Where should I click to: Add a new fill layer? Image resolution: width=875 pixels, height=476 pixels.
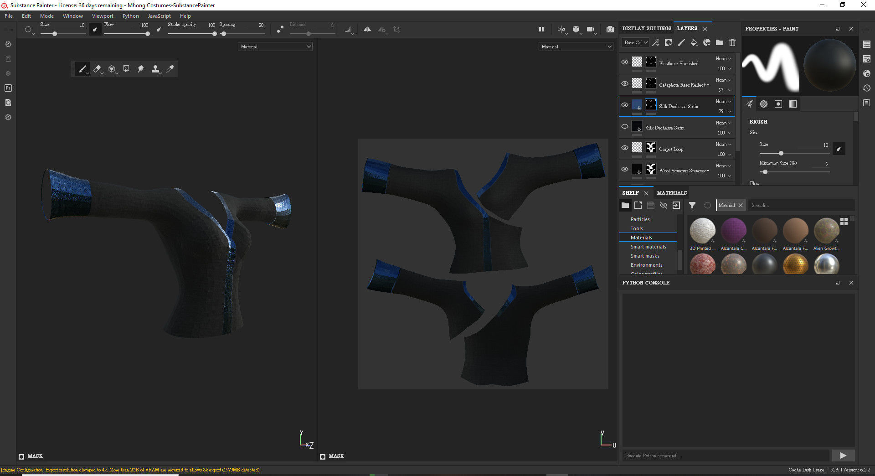click(x=694, y=42)
